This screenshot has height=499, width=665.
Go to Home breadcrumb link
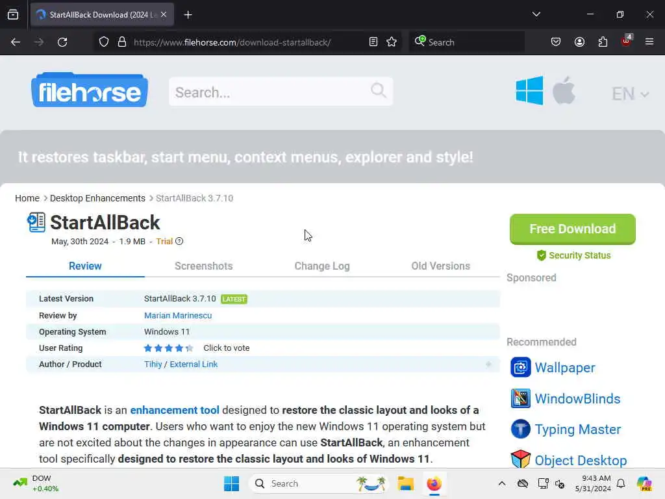click(x=27, y=198)
